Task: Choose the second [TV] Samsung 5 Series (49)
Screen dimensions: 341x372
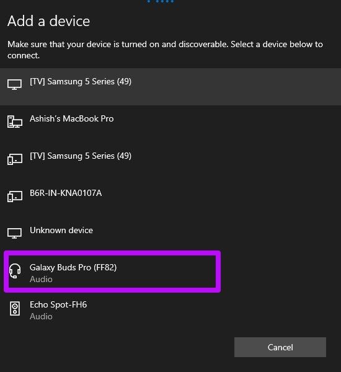Action: (x=81, y=156)
